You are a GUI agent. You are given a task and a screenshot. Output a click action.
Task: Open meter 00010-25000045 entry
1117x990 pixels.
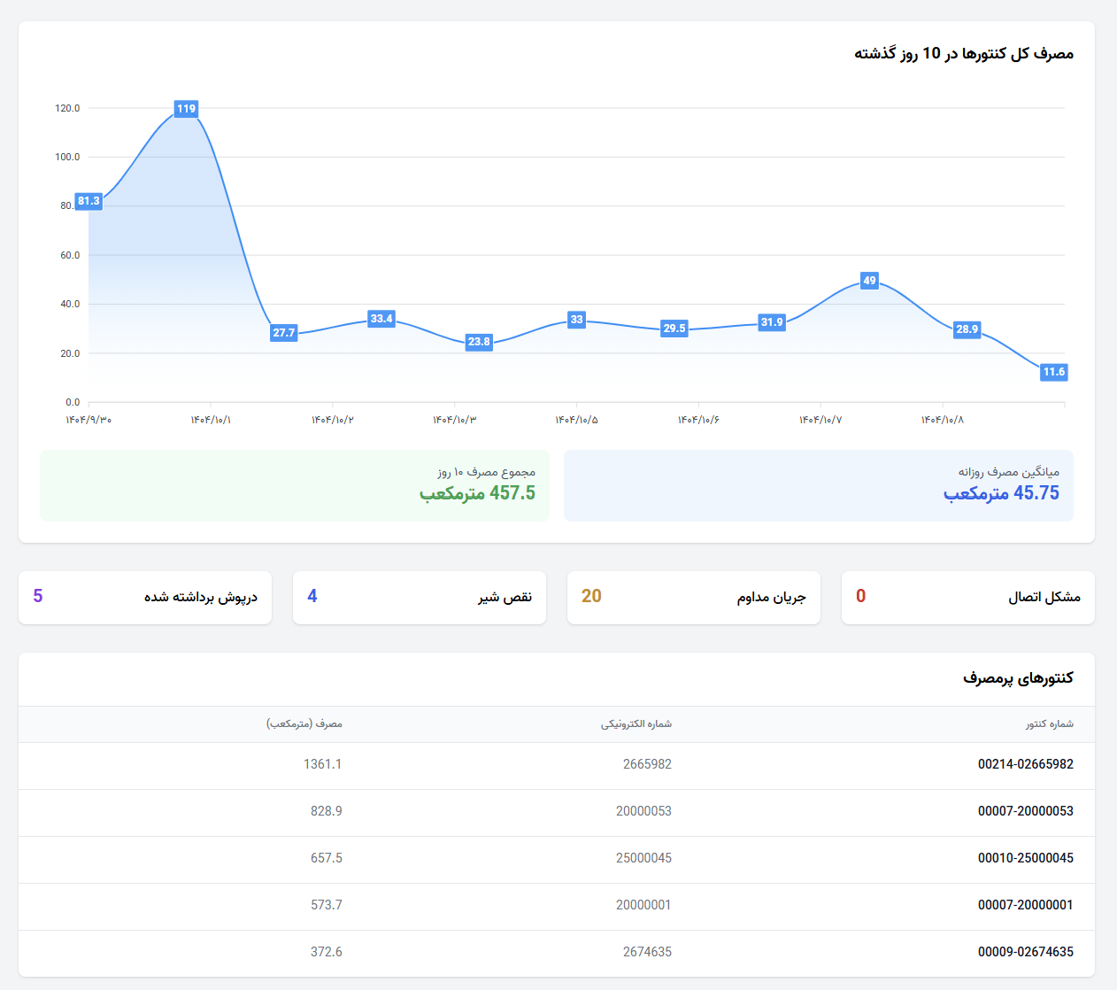click(x=1025, y=858)
